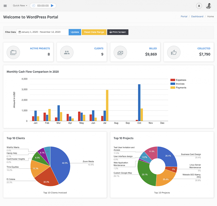
Task: Click the Active Projects folder icon
Action: click(x=13, y=53)
